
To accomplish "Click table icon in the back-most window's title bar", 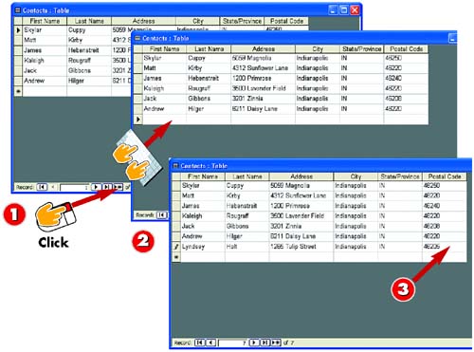I will click(18, 10).
